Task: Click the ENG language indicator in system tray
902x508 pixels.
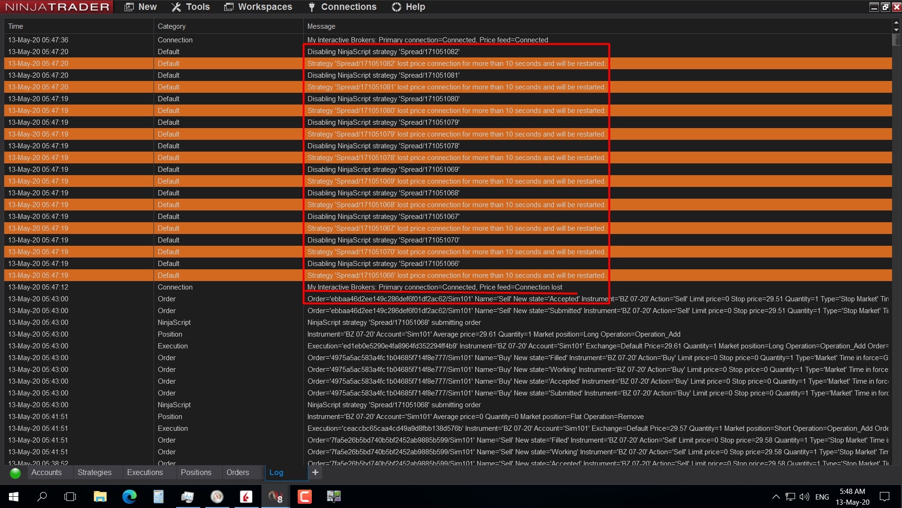Action: point(821,497)
